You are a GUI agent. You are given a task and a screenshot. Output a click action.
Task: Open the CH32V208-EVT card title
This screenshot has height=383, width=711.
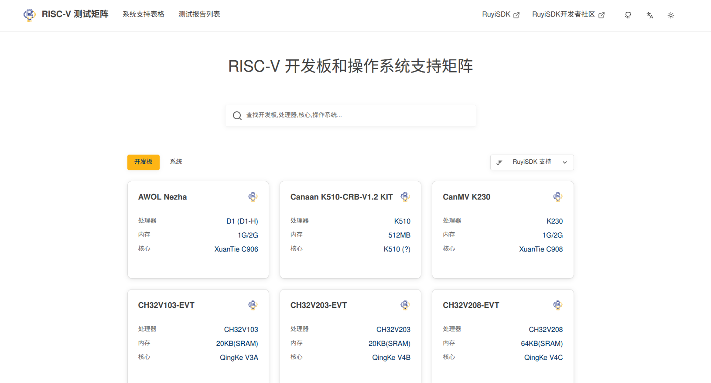[x=471, y=305]
